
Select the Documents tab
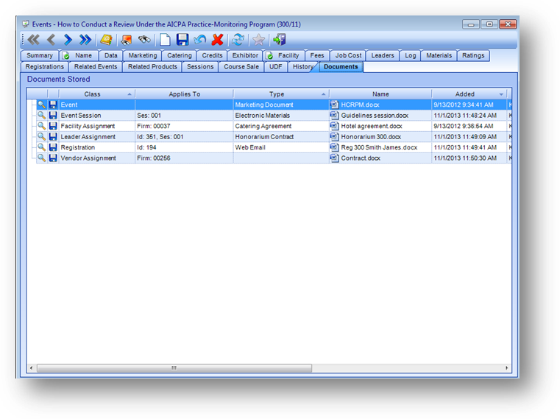(341, 66)
